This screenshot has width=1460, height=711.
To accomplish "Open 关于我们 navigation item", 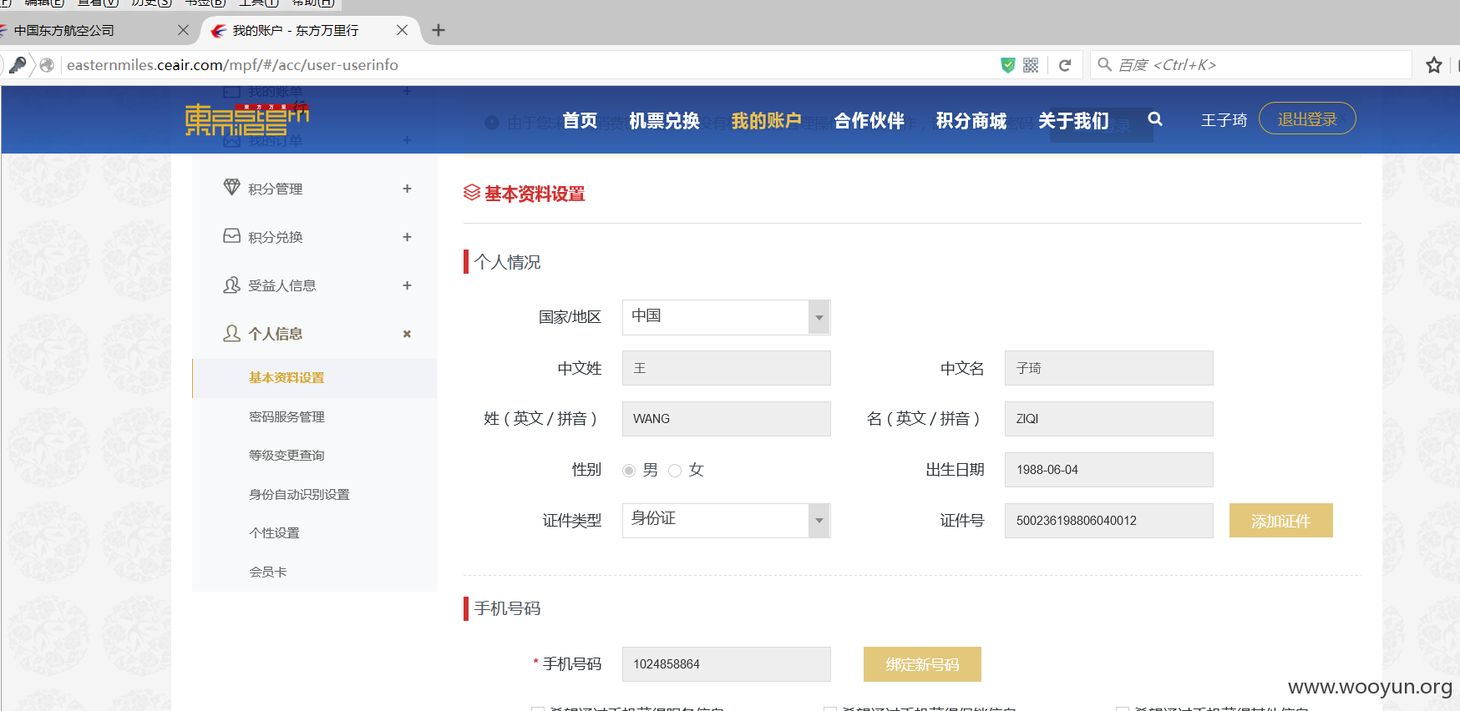I will tap(1073, 121).
